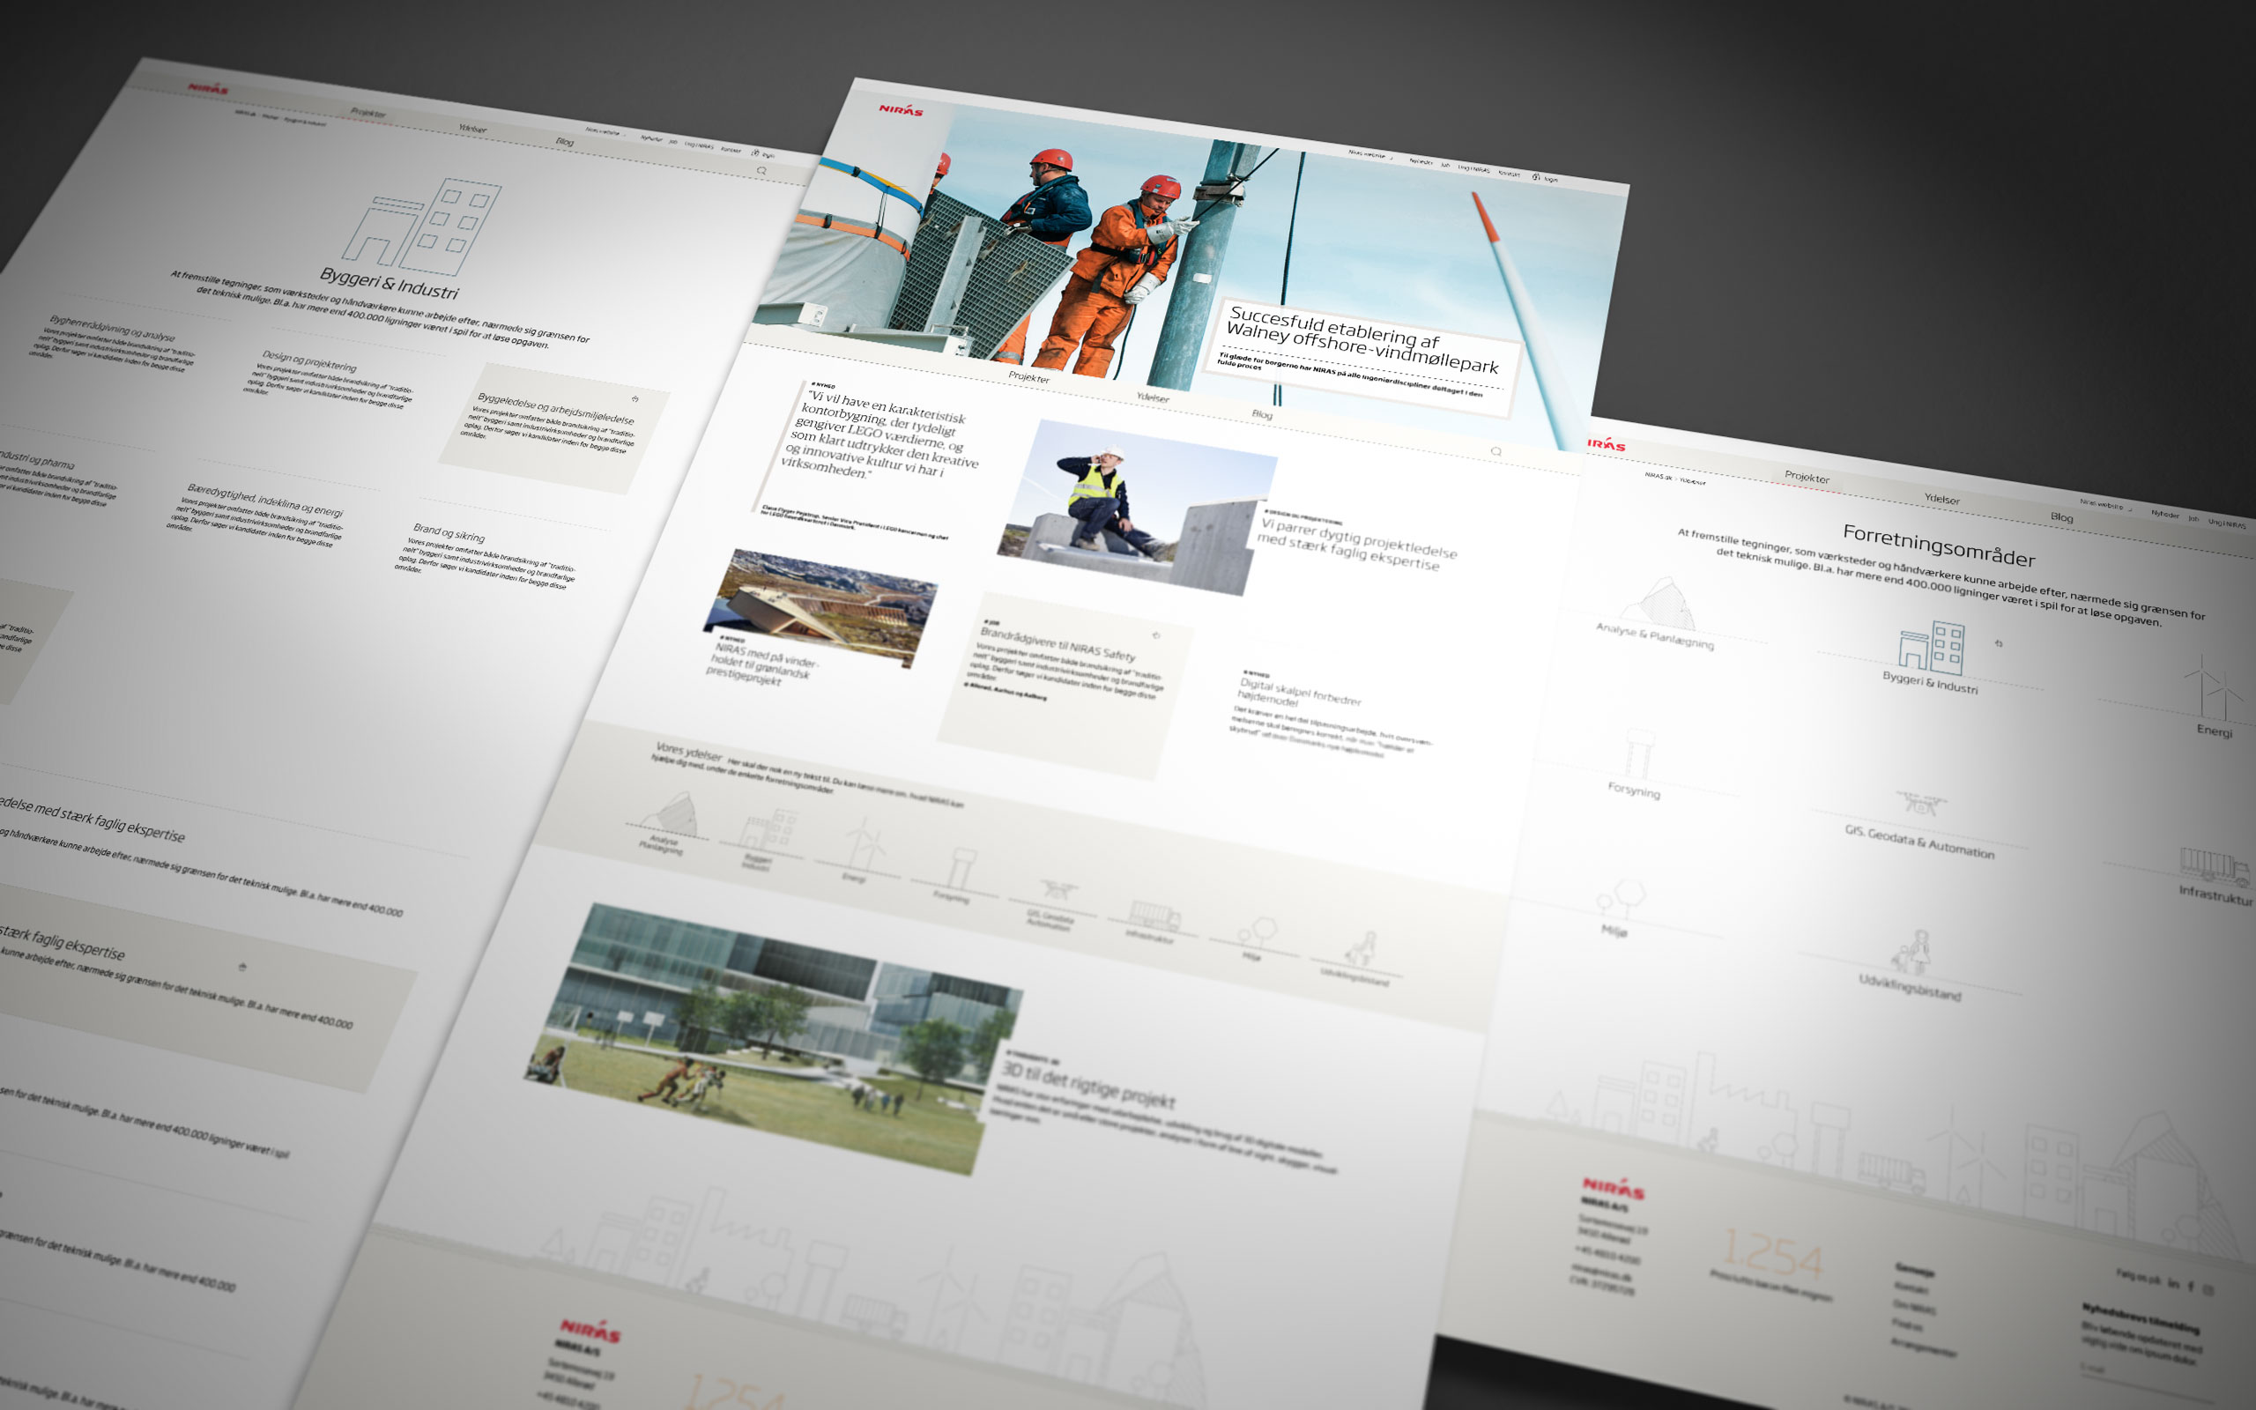Click the NIRAS.dk breadcrumb on the right page
Viewport: 2256px width, 1410px height.
pyautogui.click(x=1658, y=476)
